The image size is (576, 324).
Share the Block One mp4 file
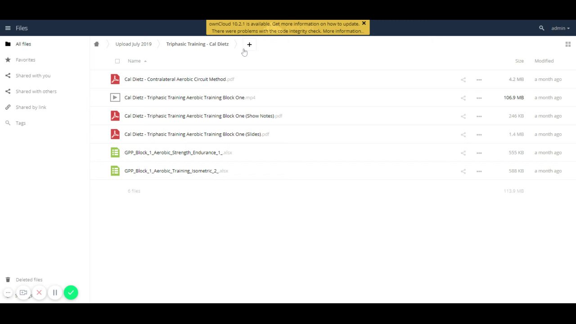(463, 98)
